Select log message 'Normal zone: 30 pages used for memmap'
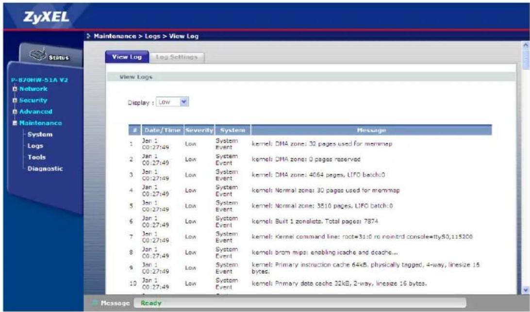Screen dimensions: 530x312 point(326,190)
